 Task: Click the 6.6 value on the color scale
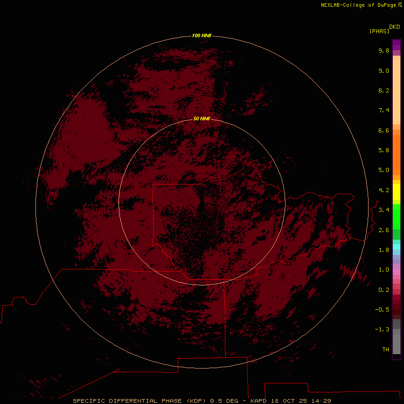[384, 130]
